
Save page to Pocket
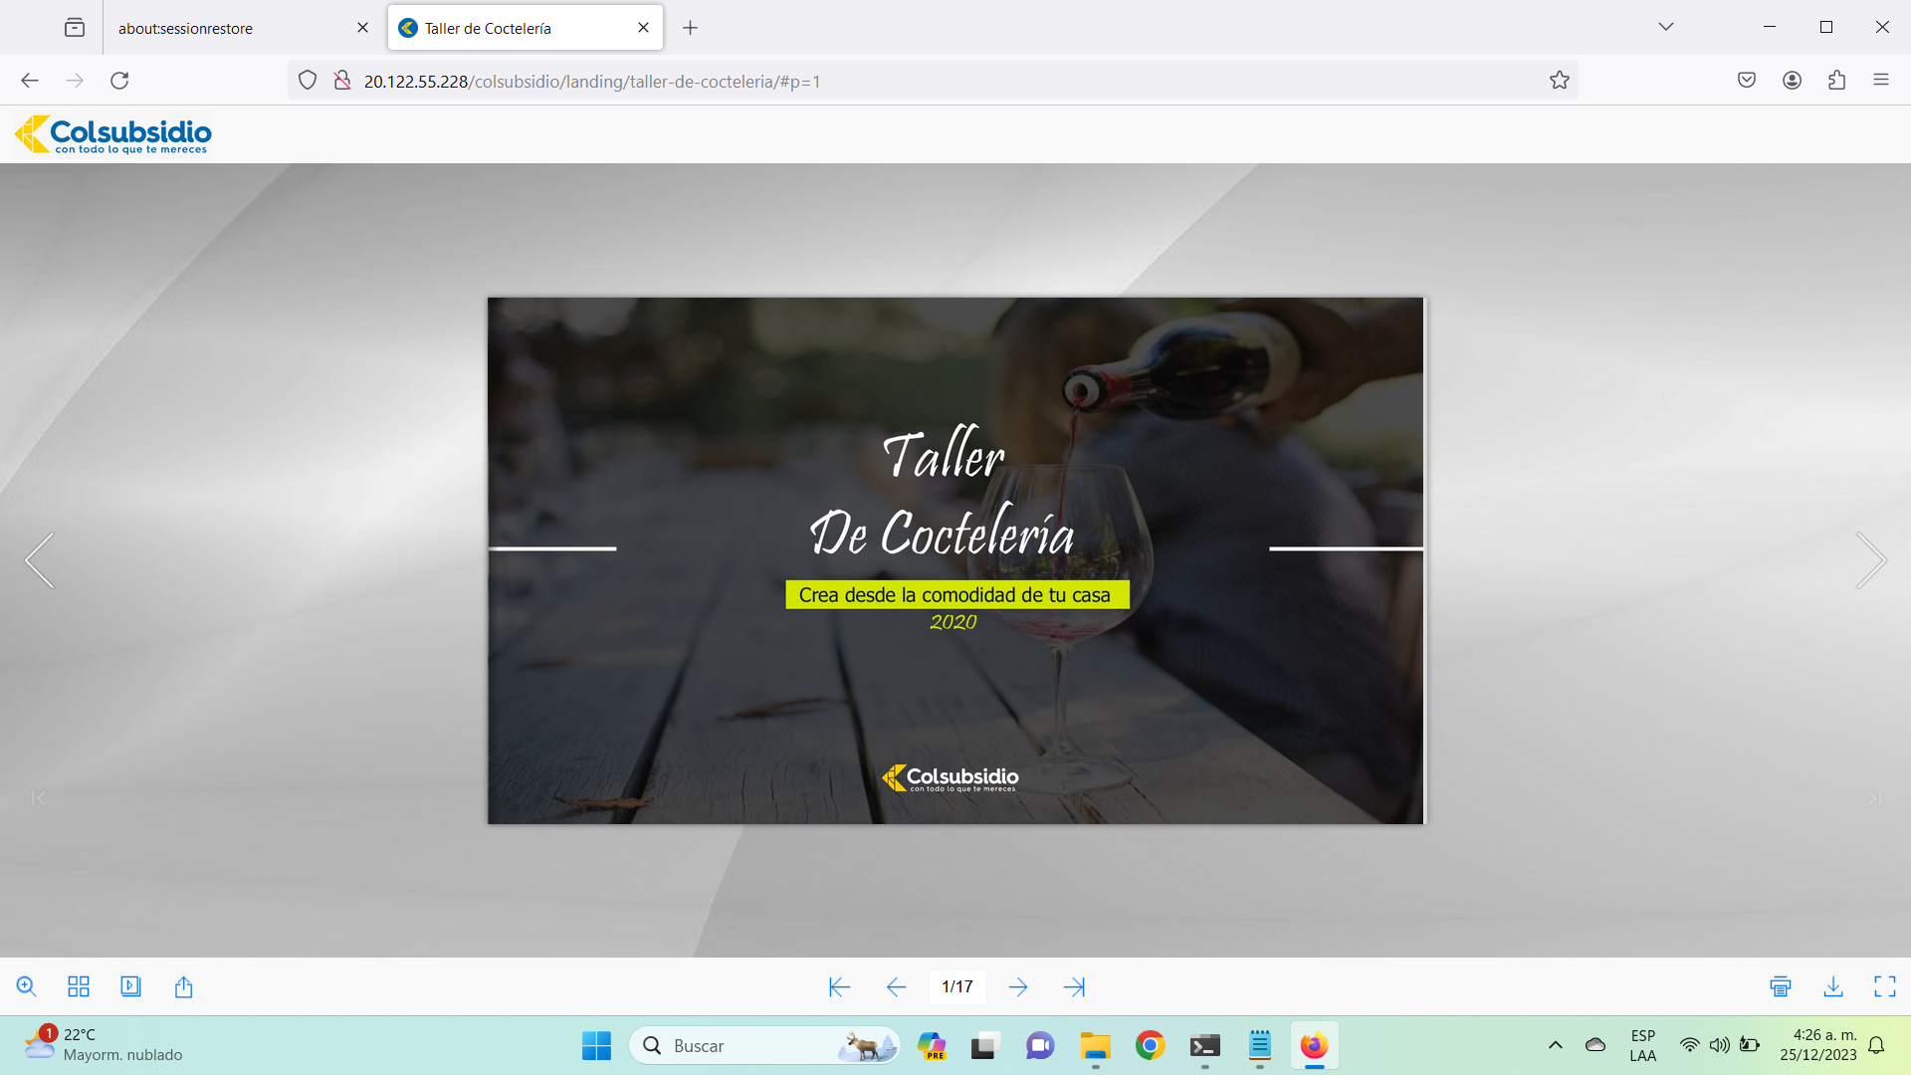click(x=1747, y=81)
